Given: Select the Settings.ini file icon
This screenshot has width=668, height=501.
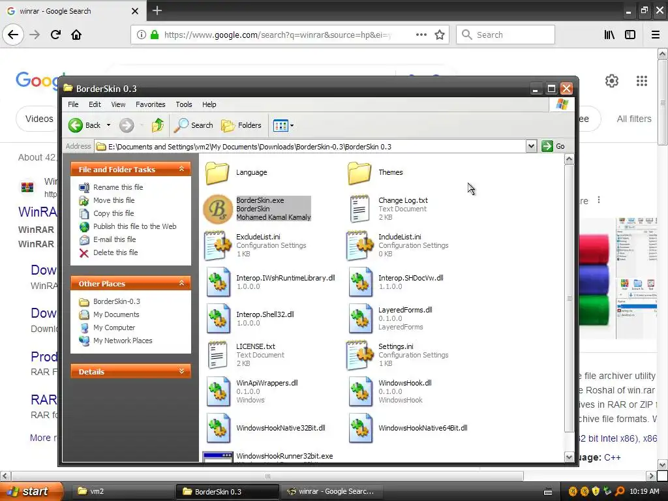Looking at the screenshot, I should pos(360,355).
